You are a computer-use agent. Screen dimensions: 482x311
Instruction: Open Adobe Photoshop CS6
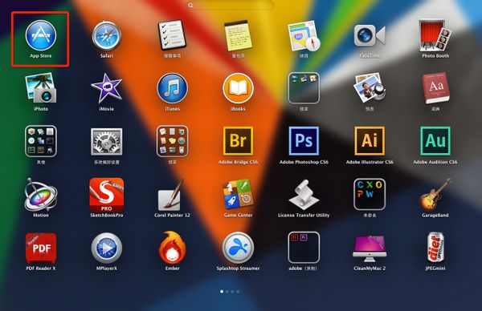coord(304,141)
